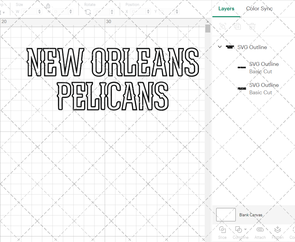Select the SVG Outline group thumbnail
The height and width of the screenshot is (242, 295).
[230, 47]
